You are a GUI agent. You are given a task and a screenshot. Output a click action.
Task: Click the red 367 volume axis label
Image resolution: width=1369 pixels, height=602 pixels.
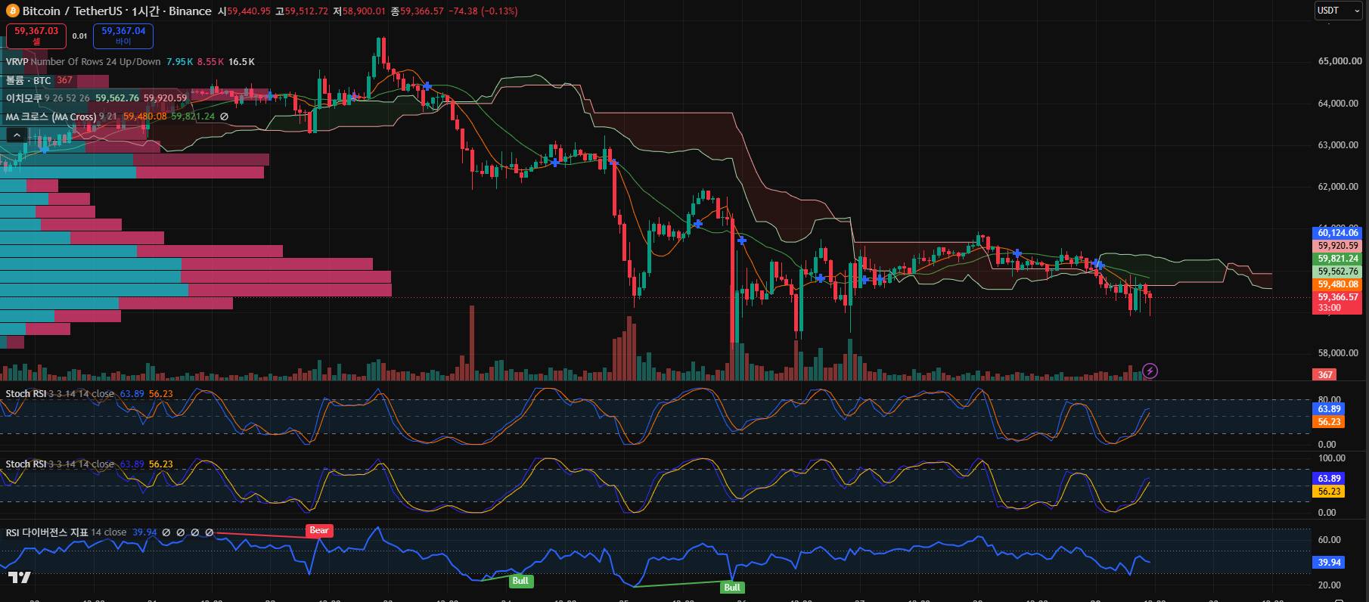[1325, 374]
